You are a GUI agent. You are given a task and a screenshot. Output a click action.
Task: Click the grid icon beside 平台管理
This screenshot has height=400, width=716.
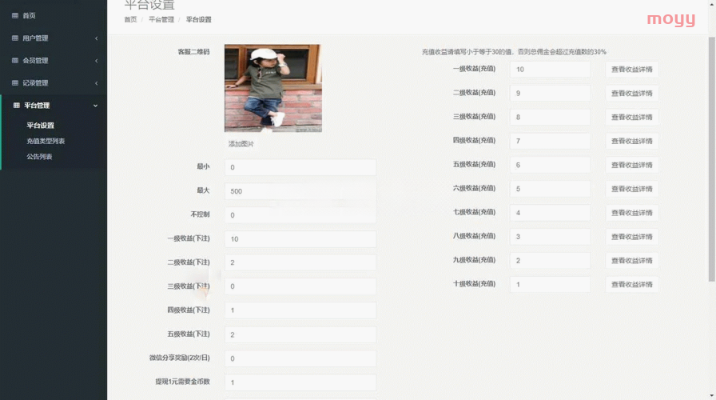coord(17,105)
